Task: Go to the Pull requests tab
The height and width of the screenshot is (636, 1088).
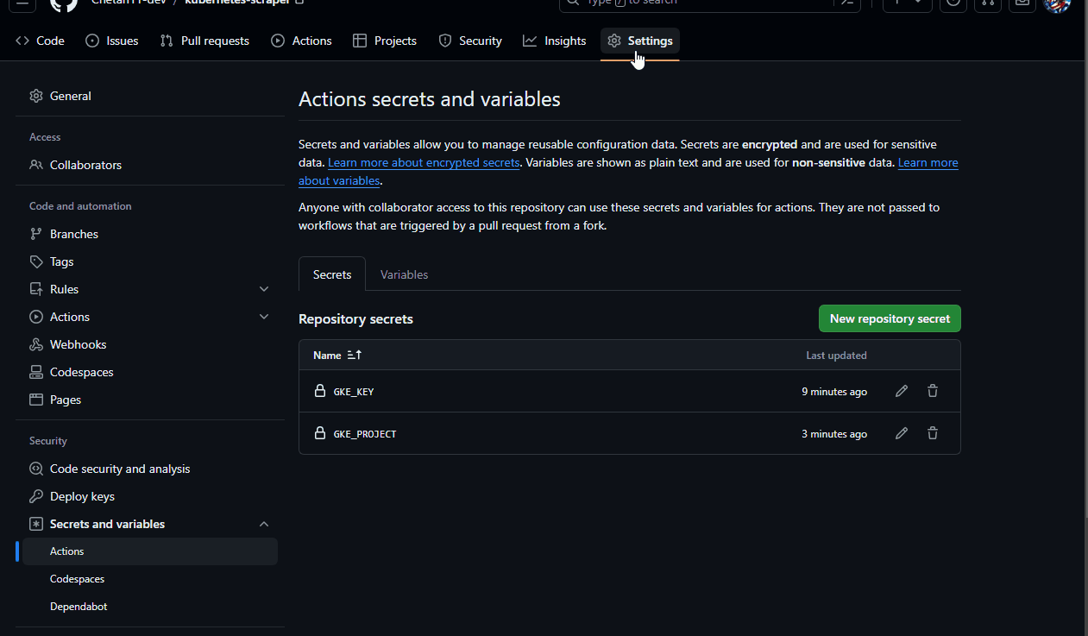Action: pyautogui.click(x=204, y=41)
